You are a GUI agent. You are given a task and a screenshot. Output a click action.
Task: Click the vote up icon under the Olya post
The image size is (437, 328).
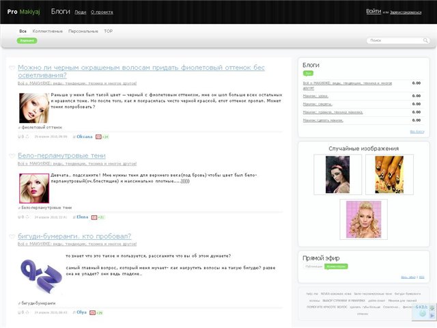[19, 312]
